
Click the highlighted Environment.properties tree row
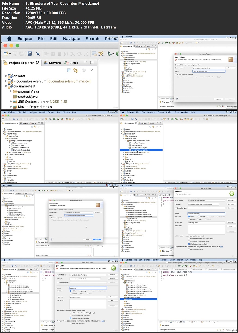click(x=141, y=150)
